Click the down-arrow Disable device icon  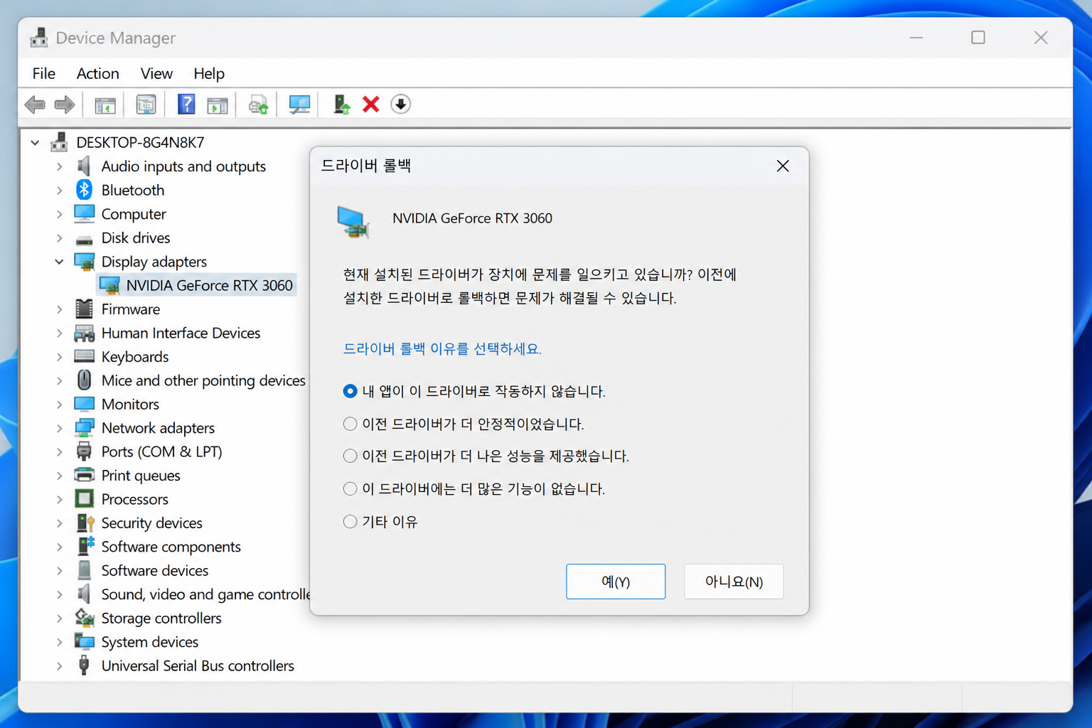tap(401, 105)
